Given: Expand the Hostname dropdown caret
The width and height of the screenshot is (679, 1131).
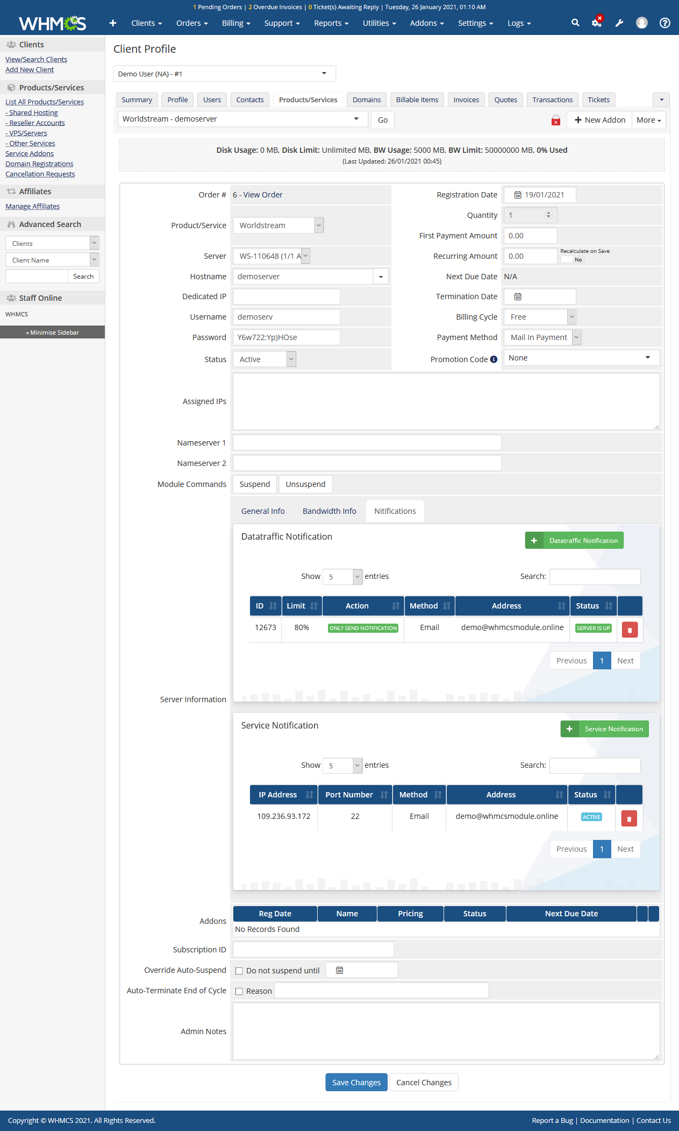Looking at the screenshot, I should [x=381, y=277].
